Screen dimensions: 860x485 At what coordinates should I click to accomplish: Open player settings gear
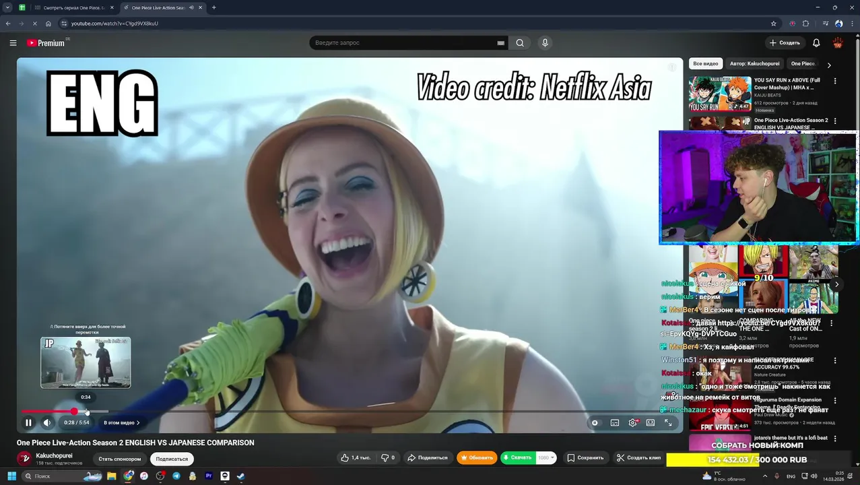point(633,422)
